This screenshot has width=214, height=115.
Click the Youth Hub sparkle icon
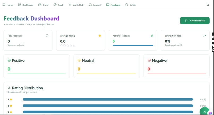[70, 5]
